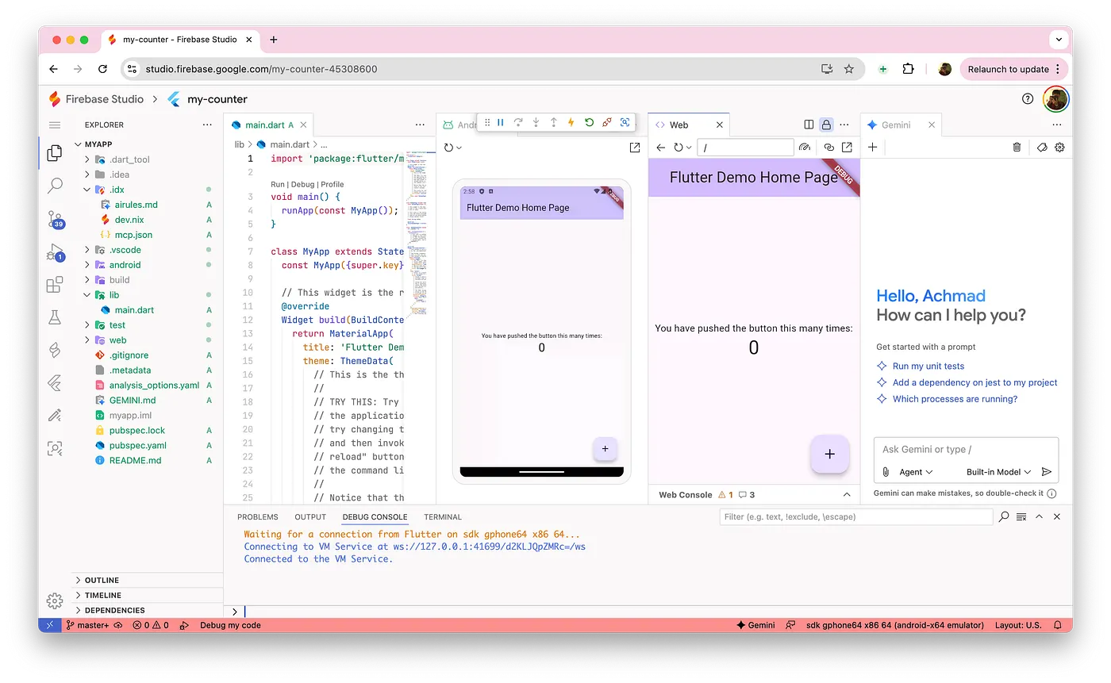Attach a file to Gemini prompt

(x=886, y=472)
